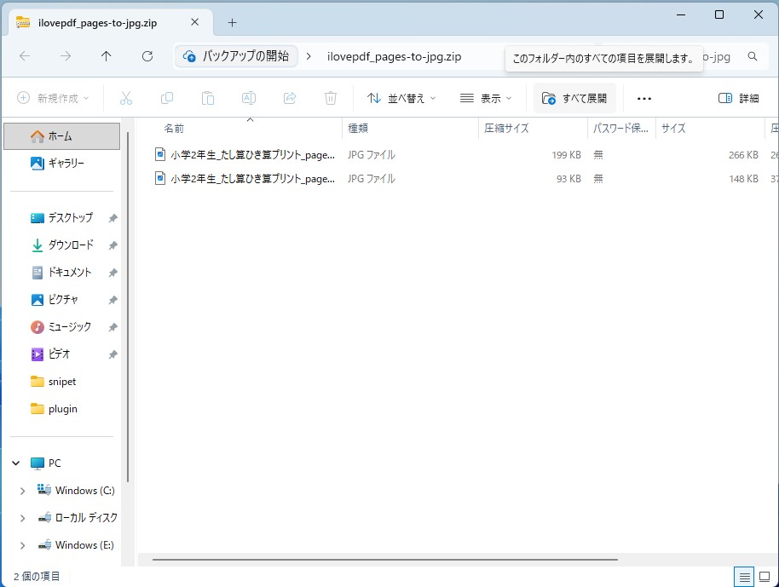This screenshot has height=587, width=779.
Task: Switch to large thumbnails view icon
Action: [x=765, y=577]
